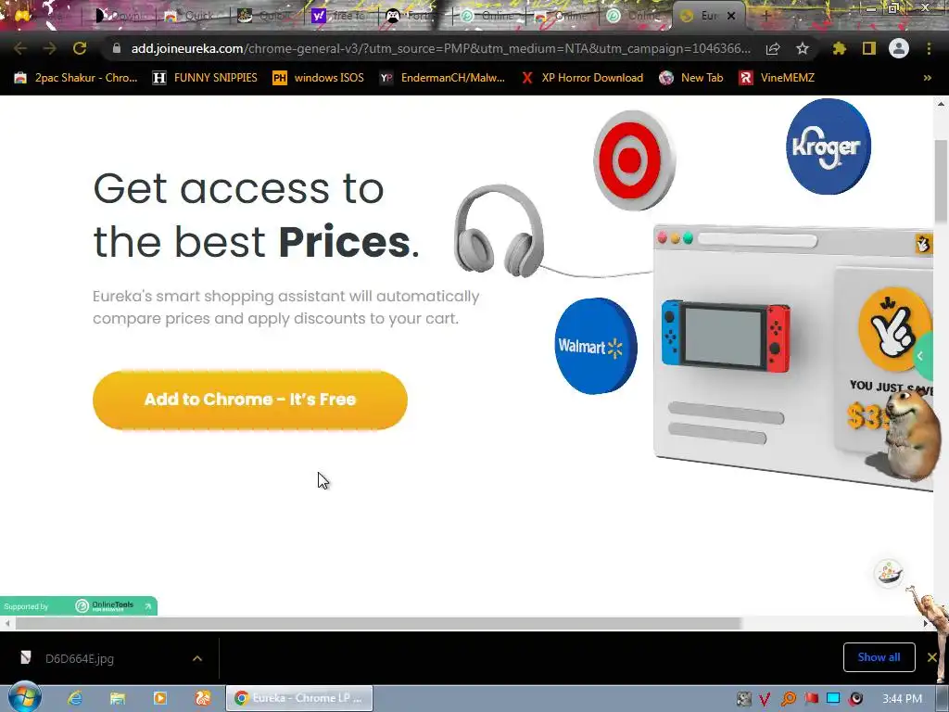Open the 2pac Shakur bookmark

76,78
